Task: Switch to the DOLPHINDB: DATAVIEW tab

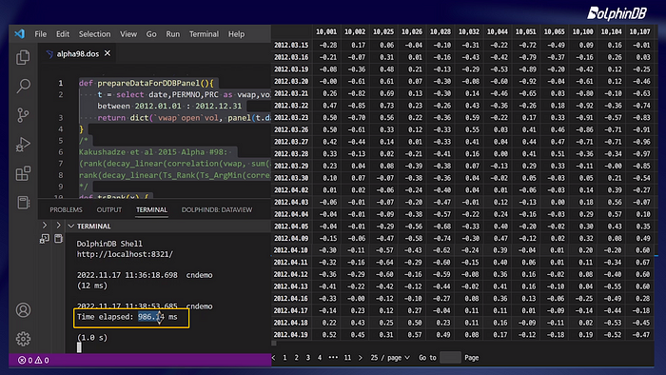Action: coord(217,209)
